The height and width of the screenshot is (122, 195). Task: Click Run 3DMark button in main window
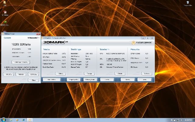point(52,80)
